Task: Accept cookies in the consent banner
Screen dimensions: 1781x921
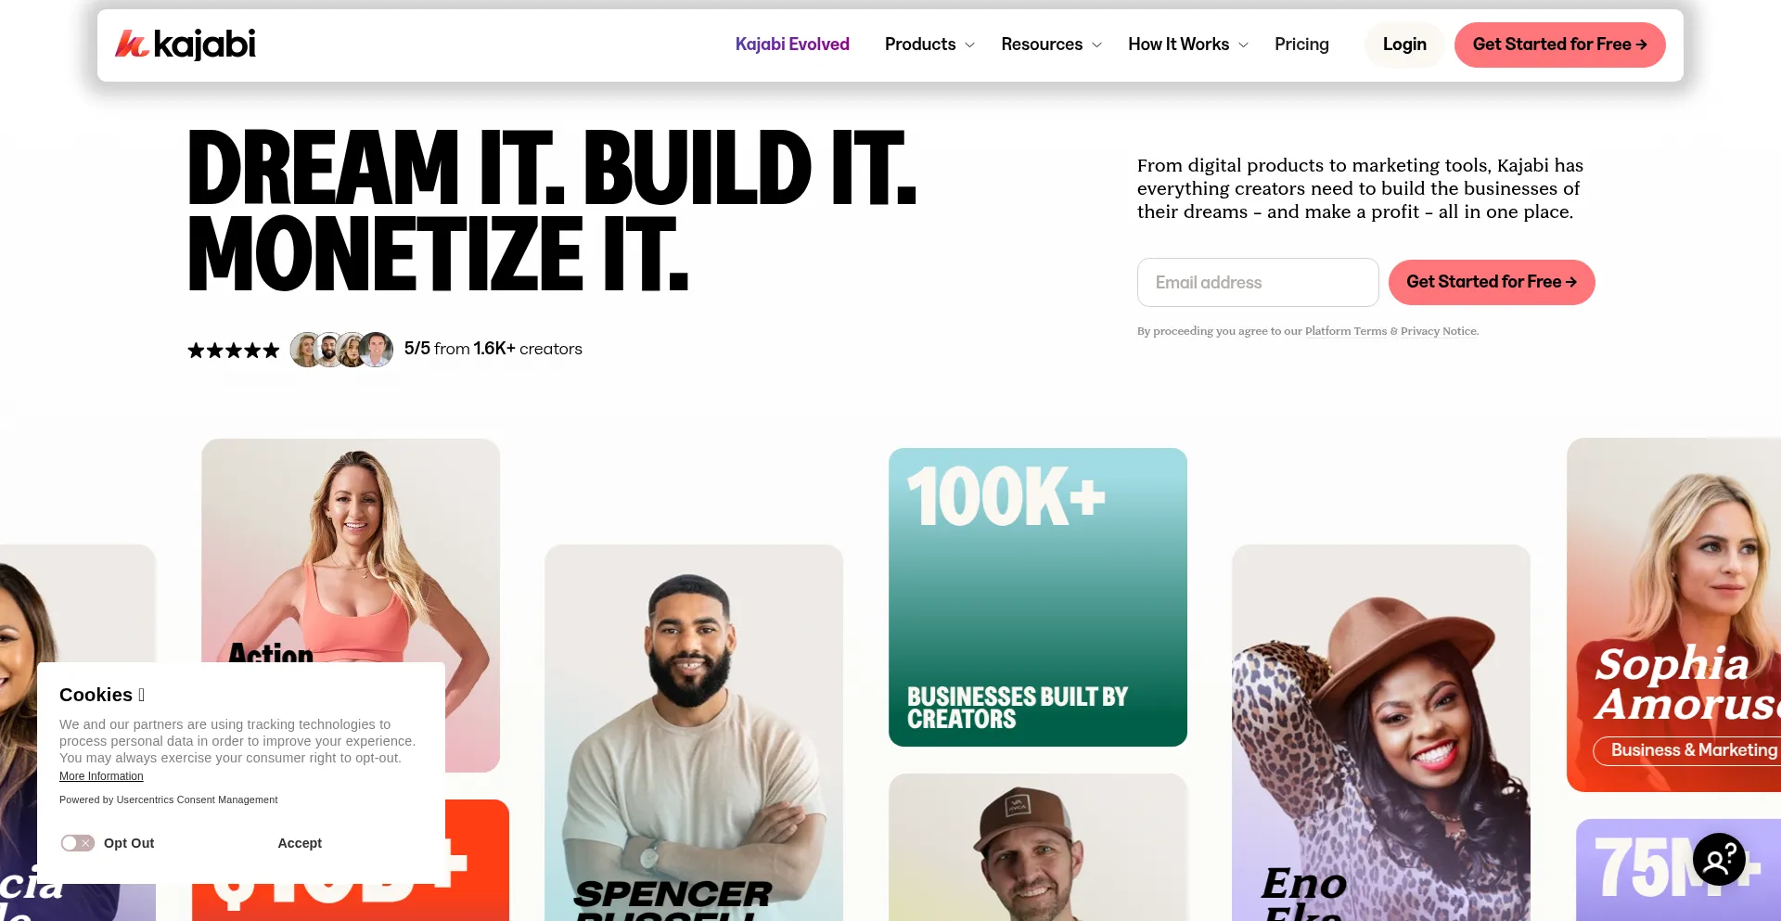Action: point(300,843)
